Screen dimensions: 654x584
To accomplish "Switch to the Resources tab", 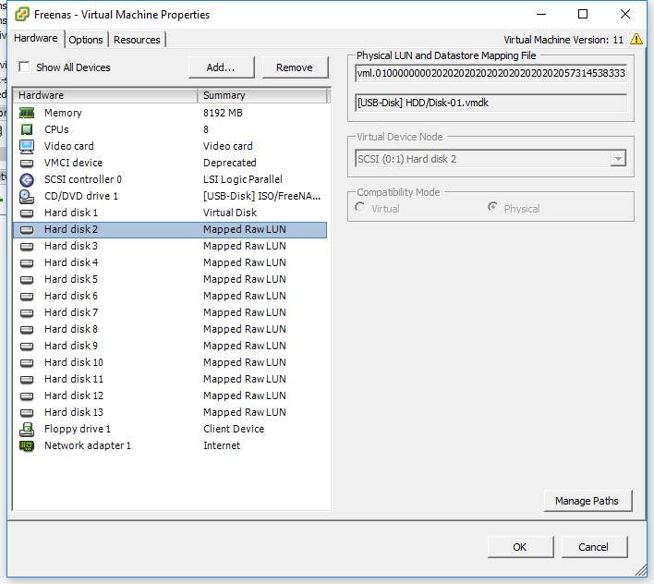I will tap(137, 40).
